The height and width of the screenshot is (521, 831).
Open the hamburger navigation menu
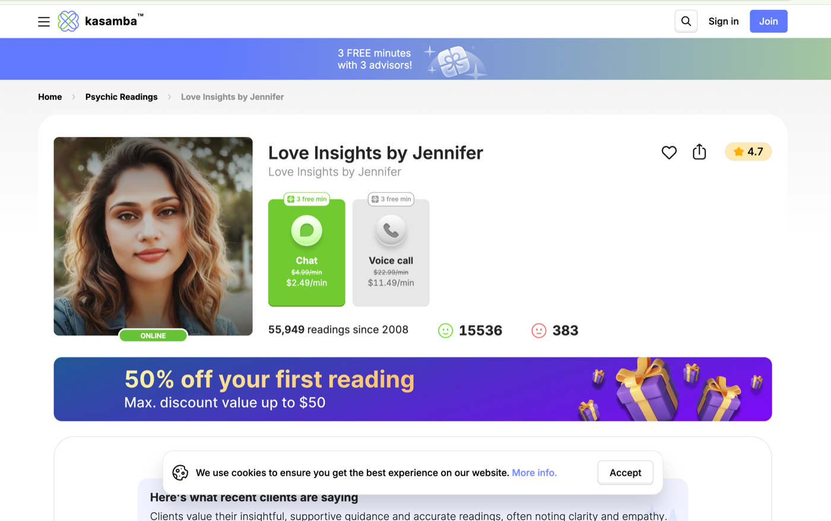(44, 22)
